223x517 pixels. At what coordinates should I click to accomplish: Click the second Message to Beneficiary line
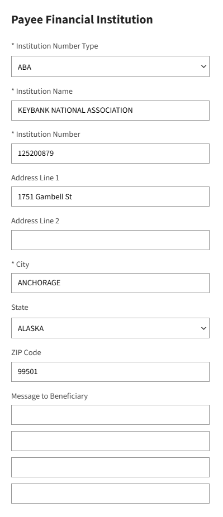110,441
